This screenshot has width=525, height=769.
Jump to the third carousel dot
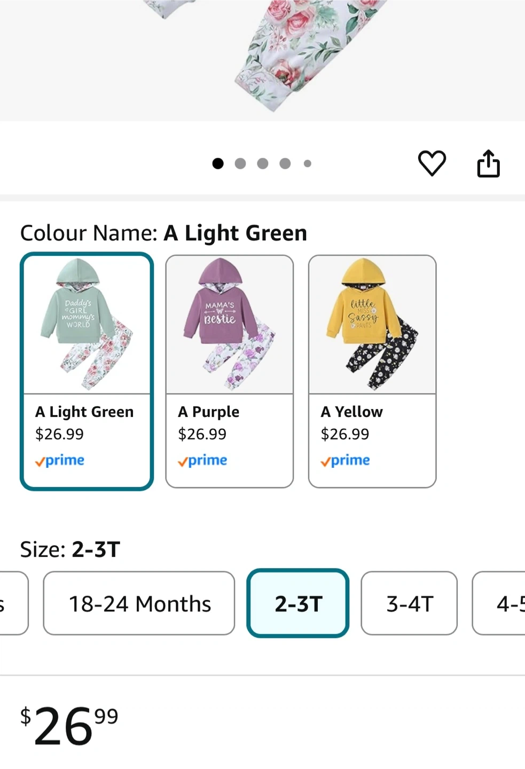point(263,163)
